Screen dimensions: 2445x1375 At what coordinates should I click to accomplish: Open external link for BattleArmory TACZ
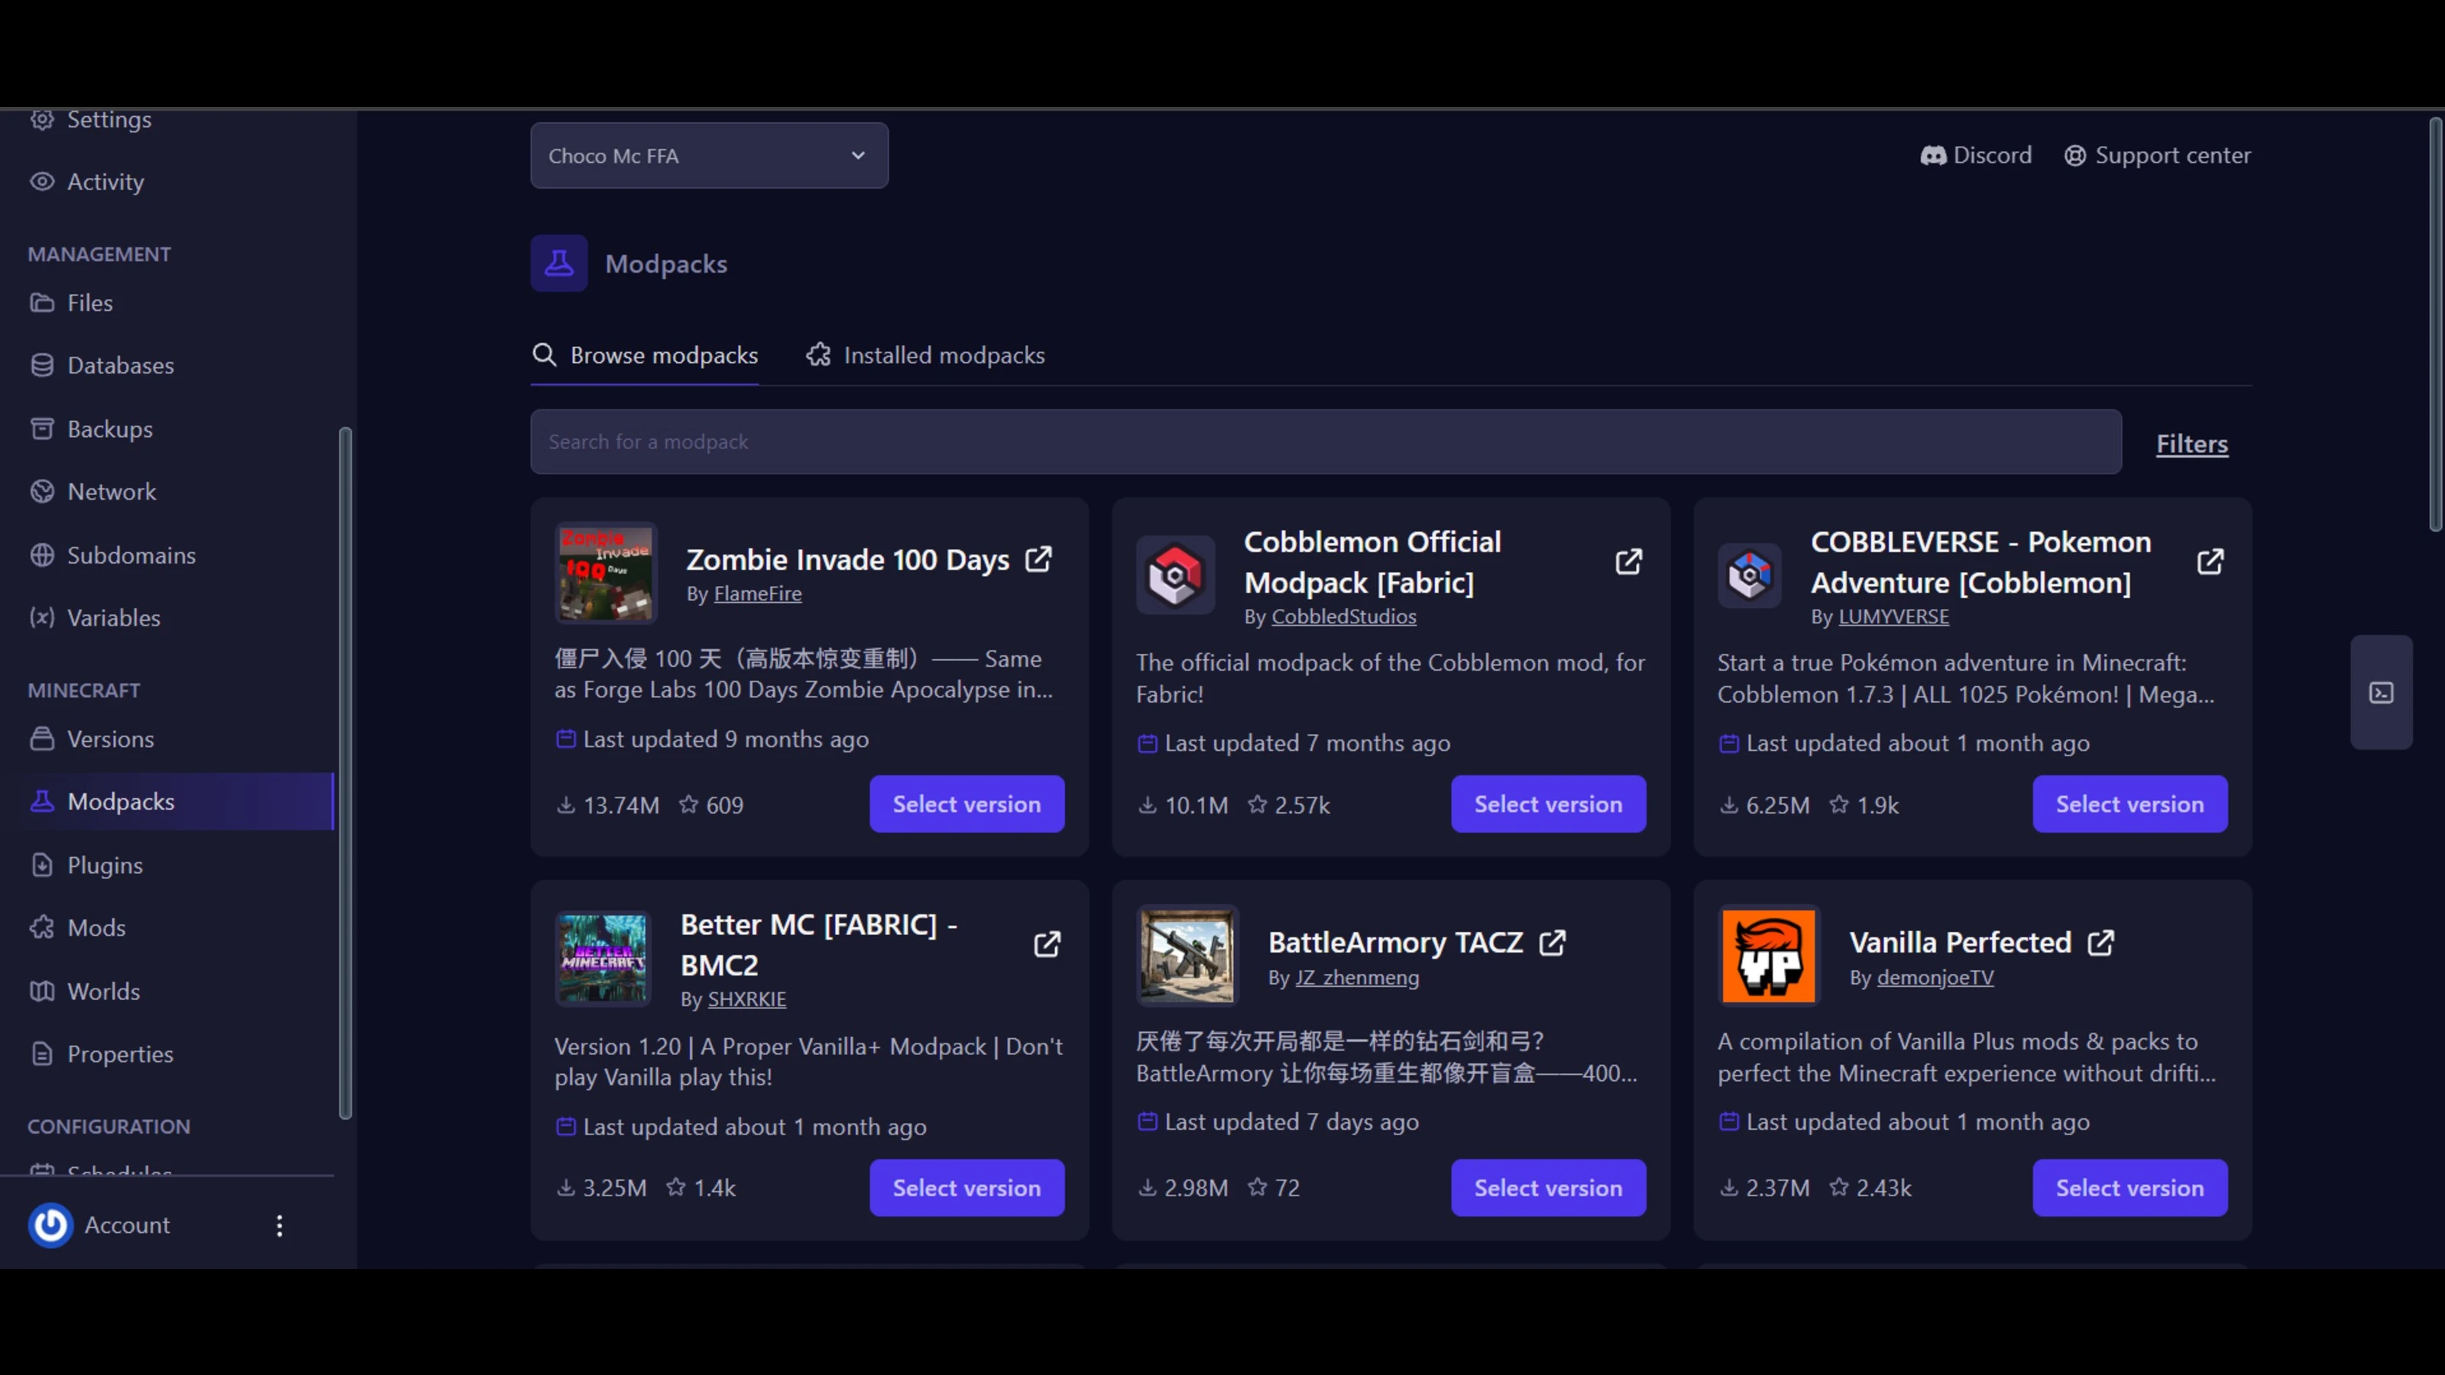coord(1553,943)
